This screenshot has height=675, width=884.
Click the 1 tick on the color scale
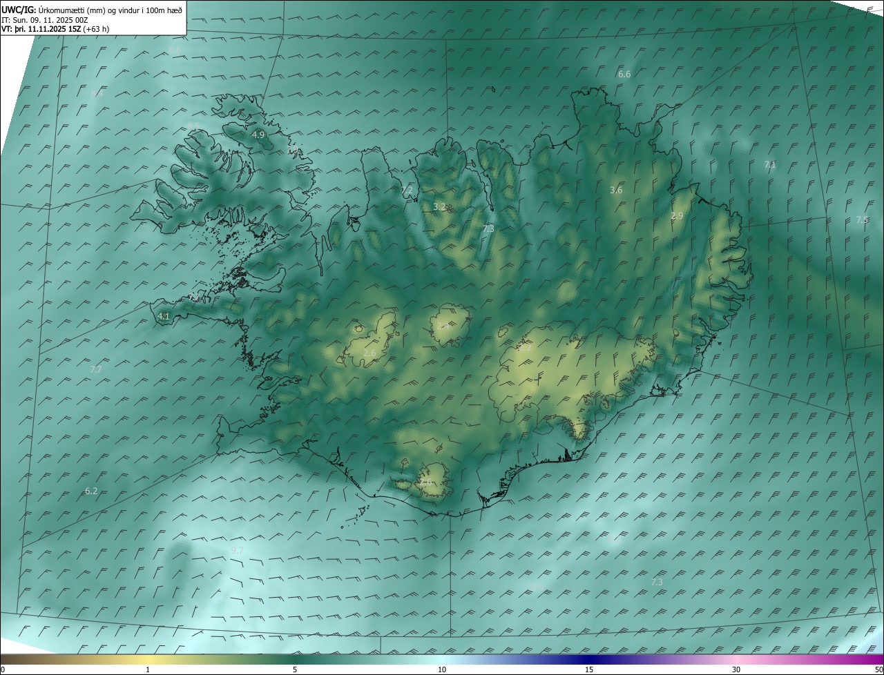[148, 670]
